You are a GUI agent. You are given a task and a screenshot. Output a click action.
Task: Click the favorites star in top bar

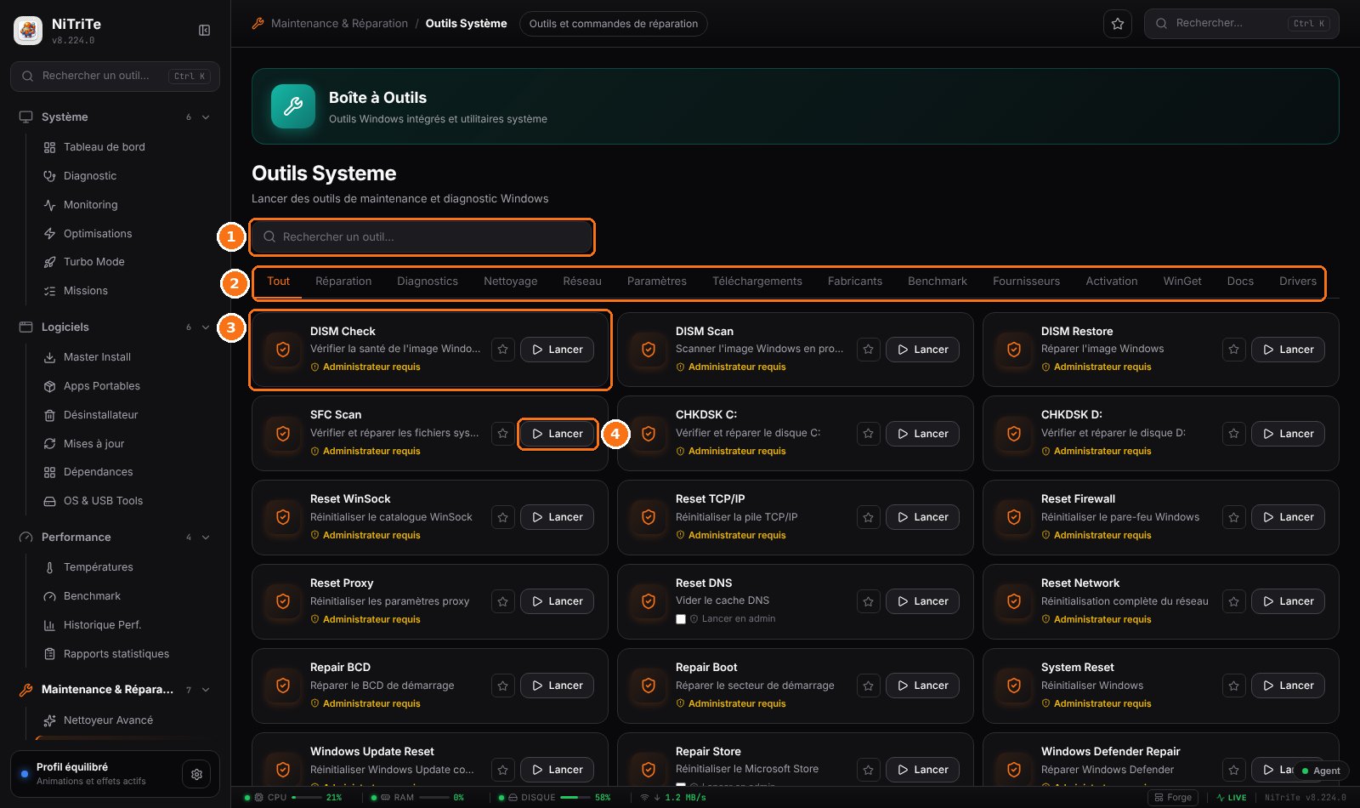[1118, 24]
